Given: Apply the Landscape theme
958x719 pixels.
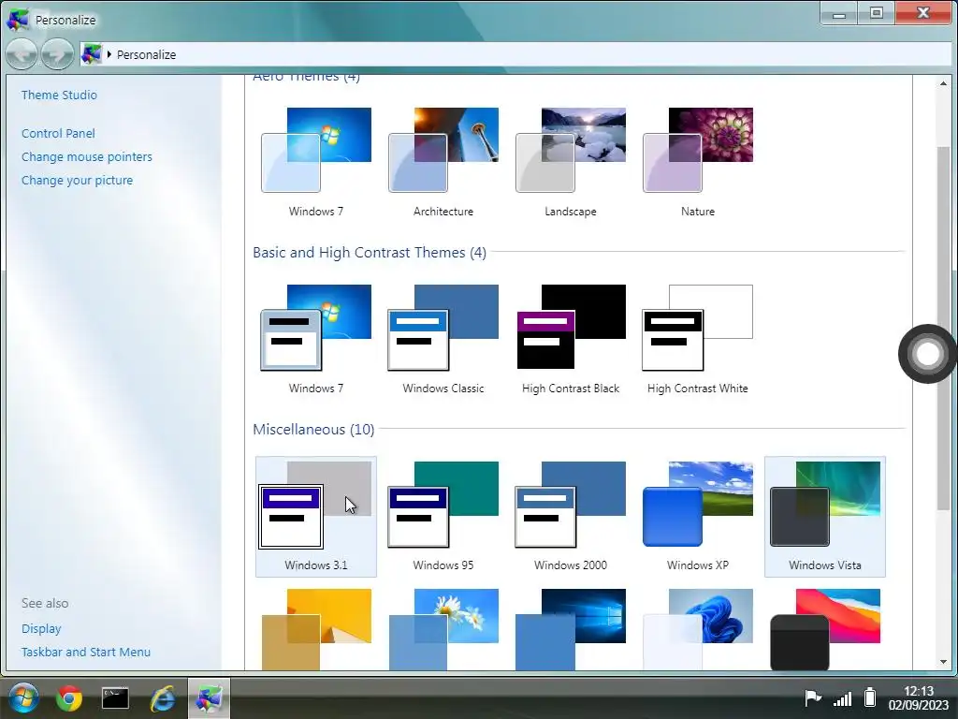Looking at the screenshot, I should (570, 161).
